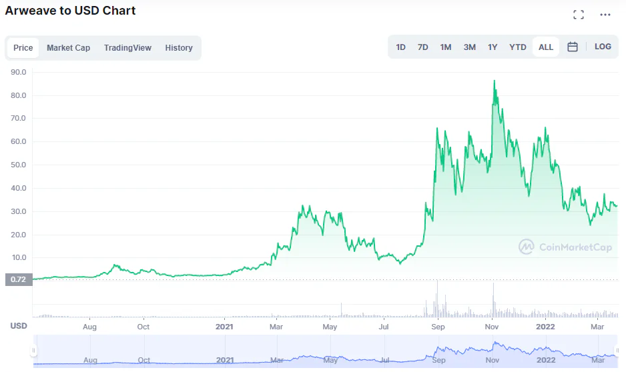
Task: Switch to the Market Cap tab
Action: tap(68, 48)
